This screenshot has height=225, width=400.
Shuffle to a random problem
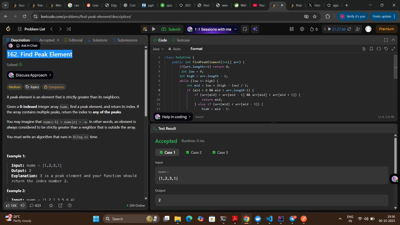[x=69, y=29]
